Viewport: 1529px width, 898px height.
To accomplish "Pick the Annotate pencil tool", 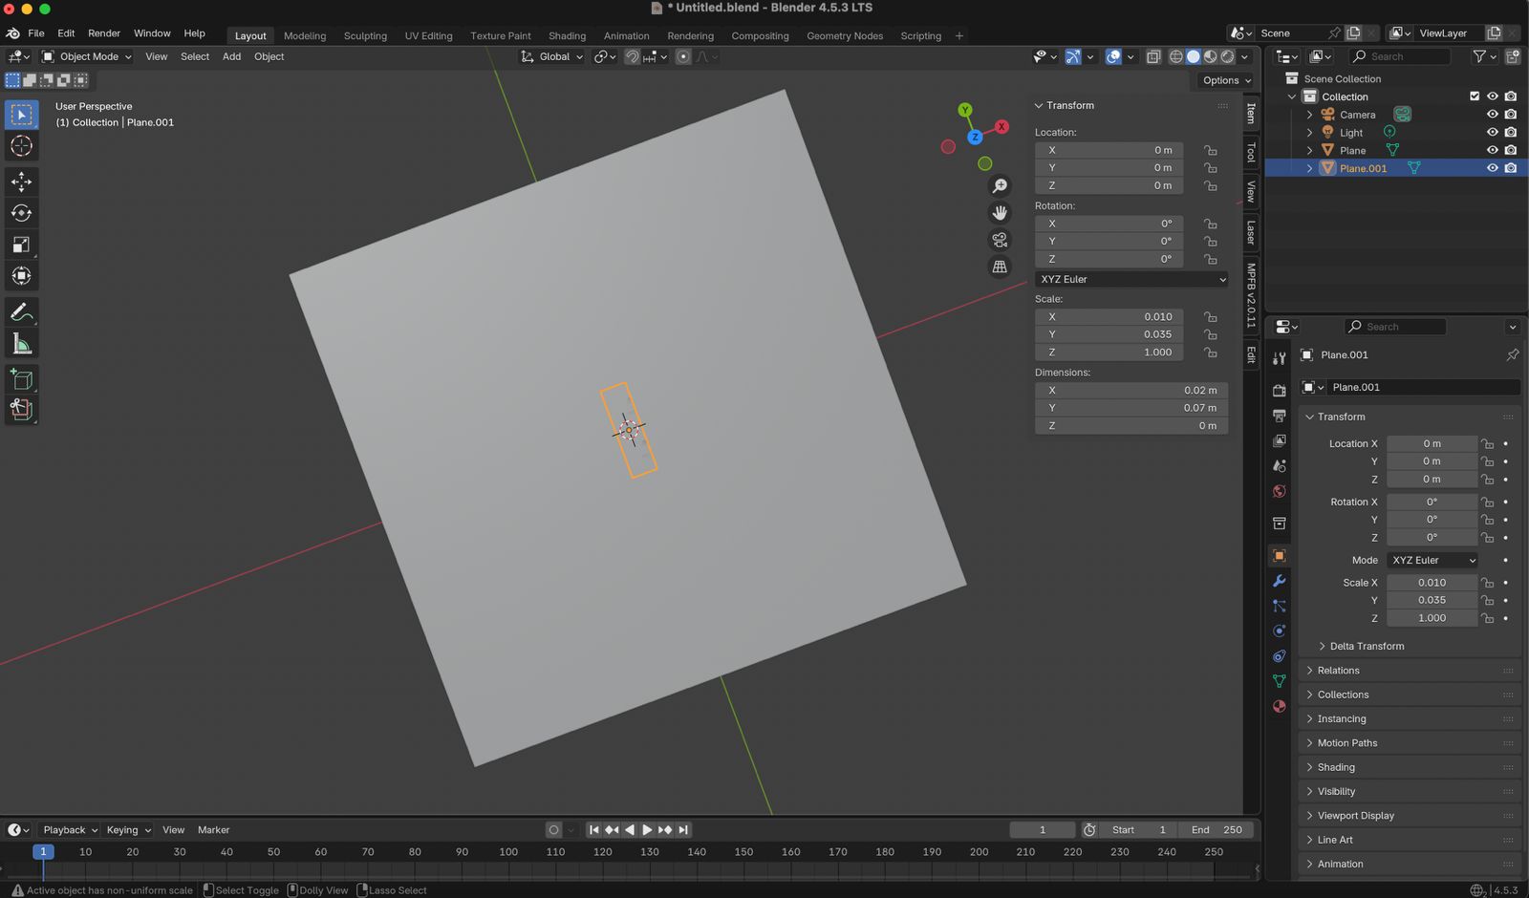I will click(x=21, y=312).
